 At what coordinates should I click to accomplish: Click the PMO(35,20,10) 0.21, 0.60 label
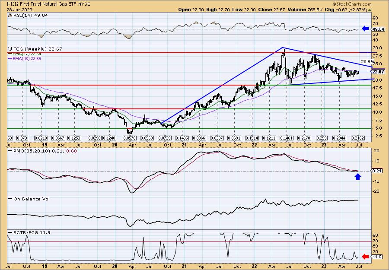[x=42, y=151]
